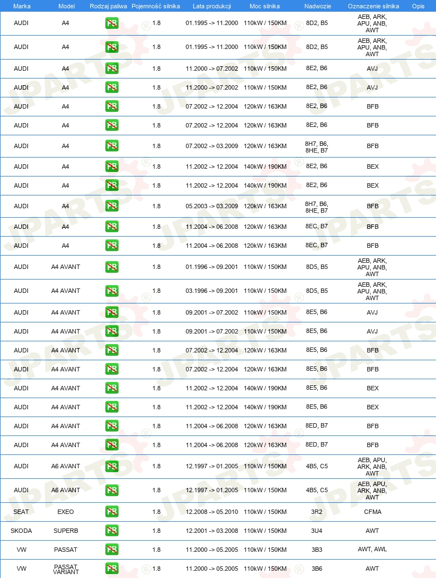Viewport: 436px width, 578px height.
Task: Select the SUPERB model cell
Action: pyautogui.click(x=66, y=531)
